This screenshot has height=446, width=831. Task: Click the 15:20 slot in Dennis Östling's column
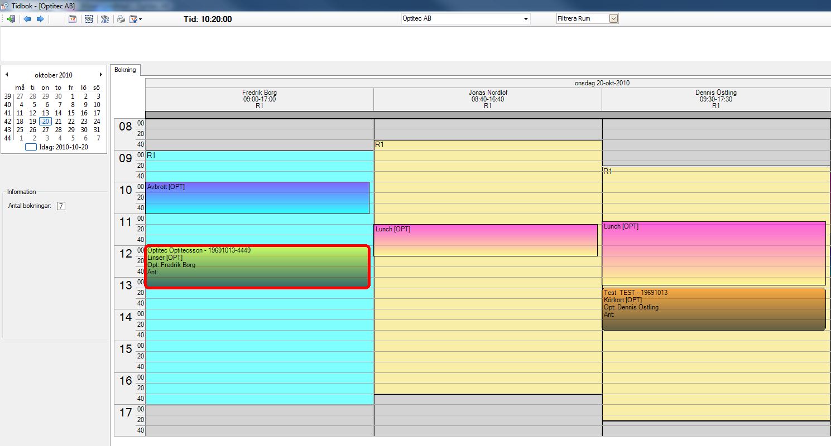coord(716,357)
